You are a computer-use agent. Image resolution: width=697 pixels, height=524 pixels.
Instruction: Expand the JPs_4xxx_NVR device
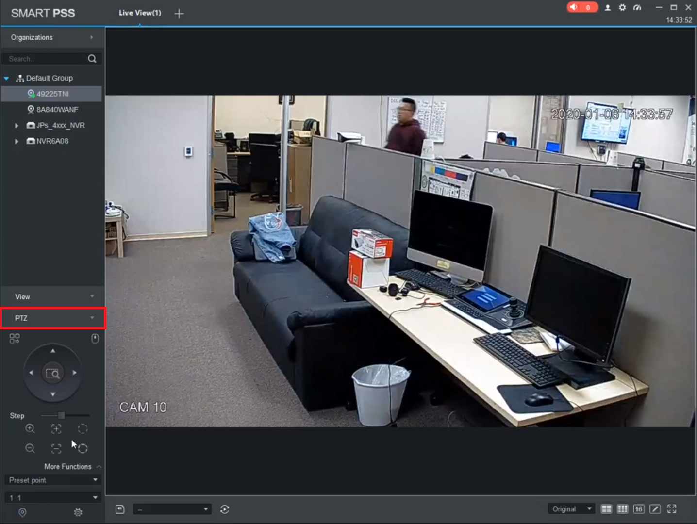click(x=17, y=126)
